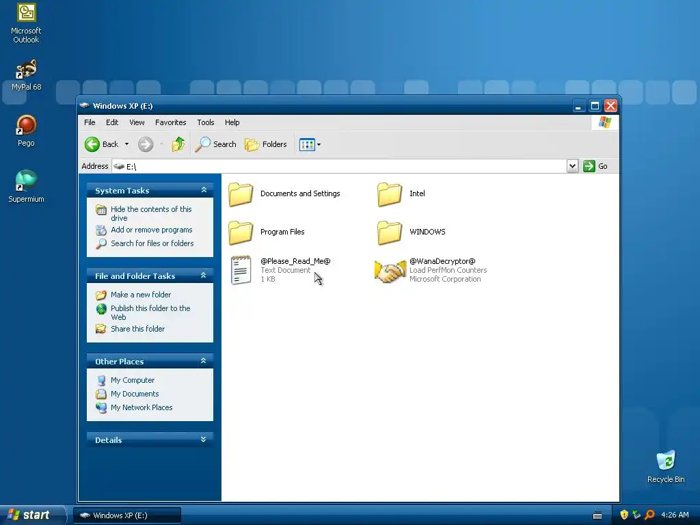This screenshot has width=700, height=525.
Task: Select the Intel folder icon
Action: click(390, 193)
